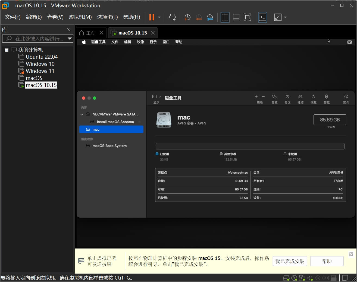Open the guest 映像 menu
Image resolution: width=357 pixels, height=282 pixels.
click(x=140, y=42)
